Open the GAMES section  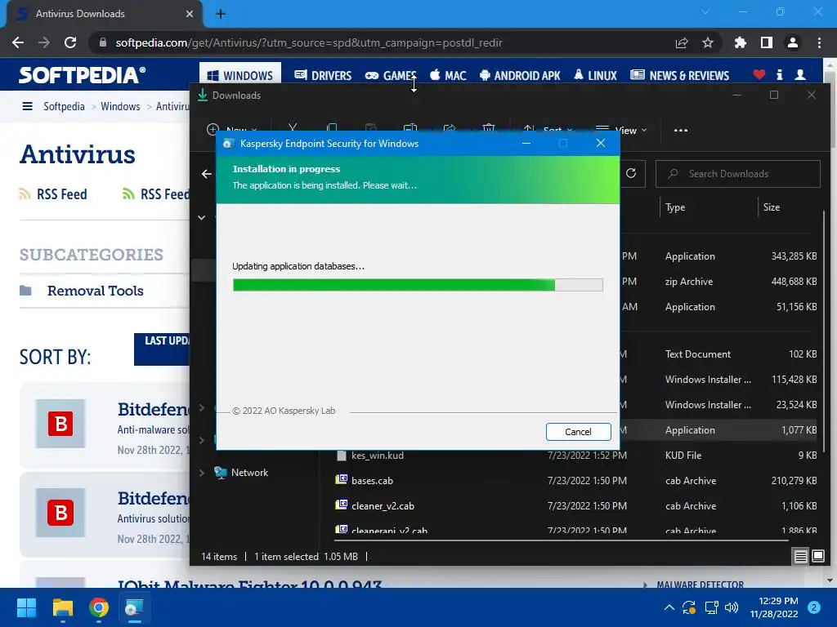pyautogui.click(x=391, y=75)
